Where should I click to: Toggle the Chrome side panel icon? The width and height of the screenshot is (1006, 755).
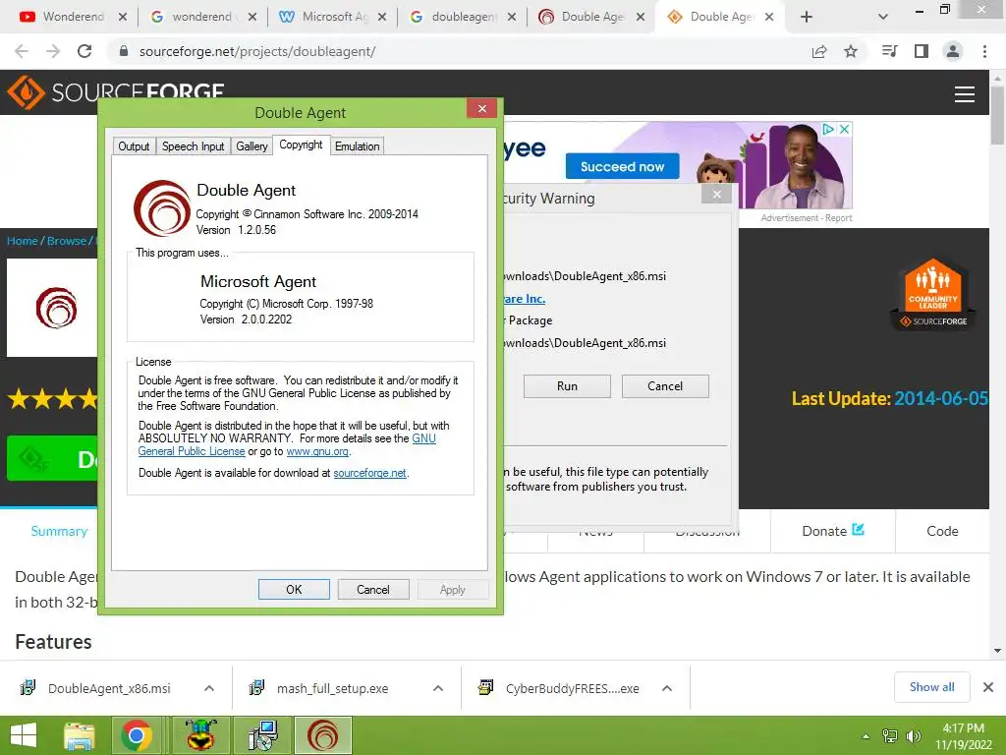(922, 51)
